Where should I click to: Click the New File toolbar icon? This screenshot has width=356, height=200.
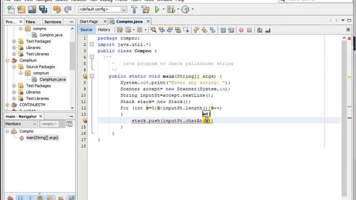coord(11,9)
